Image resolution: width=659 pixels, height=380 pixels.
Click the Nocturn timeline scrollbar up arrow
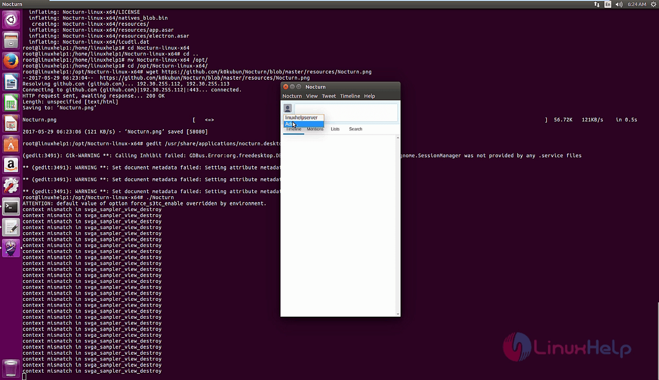(398, 137)
